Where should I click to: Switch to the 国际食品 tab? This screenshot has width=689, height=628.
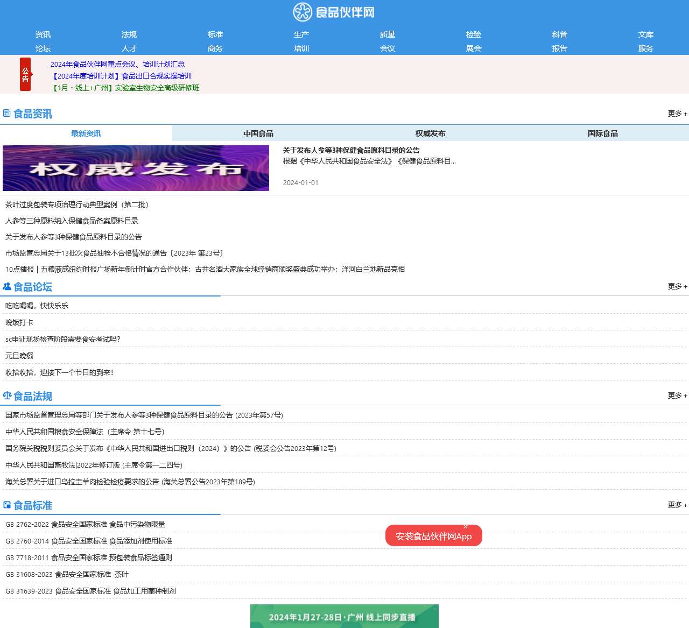(603, 133)
